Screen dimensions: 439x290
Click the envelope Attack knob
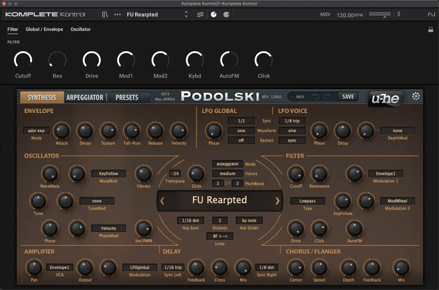(62, 131)
